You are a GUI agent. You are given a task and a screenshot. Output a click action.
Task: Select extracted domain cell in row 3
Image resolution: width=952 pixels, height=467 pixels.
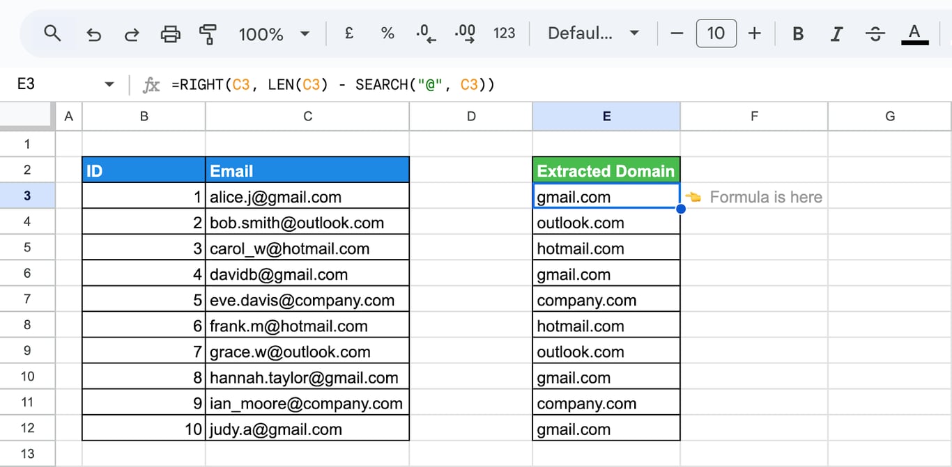[x=606, y=196]
